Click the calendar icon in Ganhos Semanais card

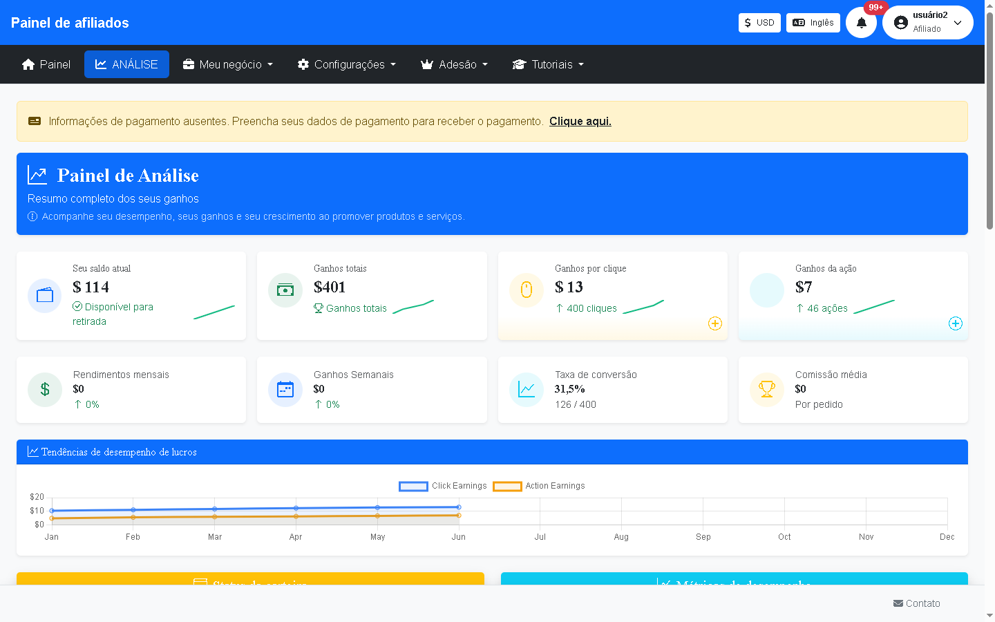[x=285, y=390]
